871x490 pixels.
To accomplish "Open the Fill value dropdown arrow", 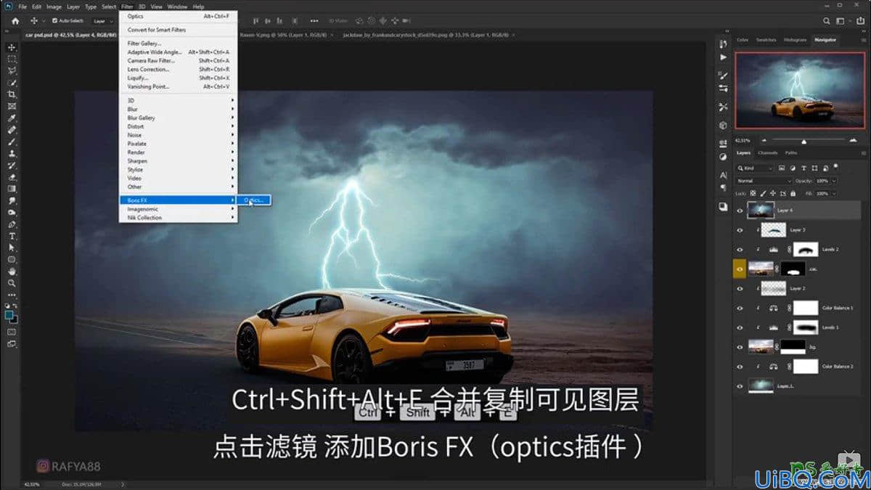I will pyautogui.click(x=833, y=194).
